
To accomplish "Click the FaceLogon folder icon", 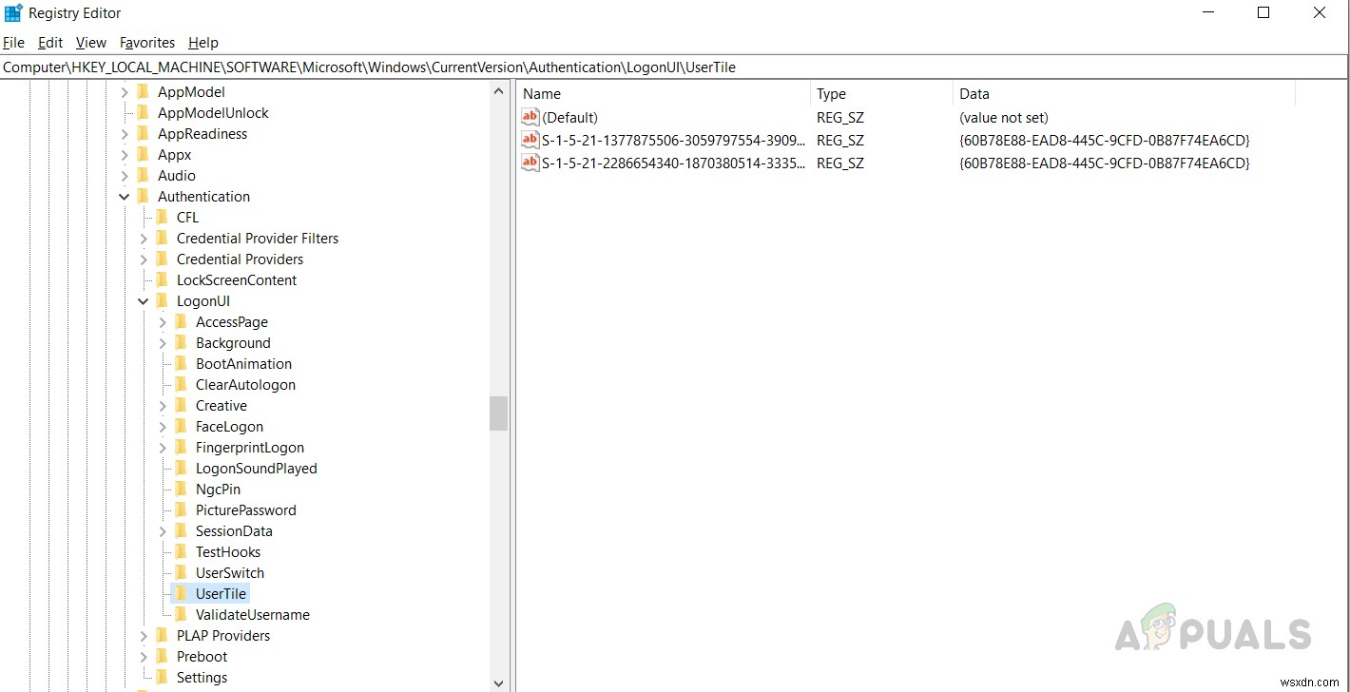I will tap(182, 427).
